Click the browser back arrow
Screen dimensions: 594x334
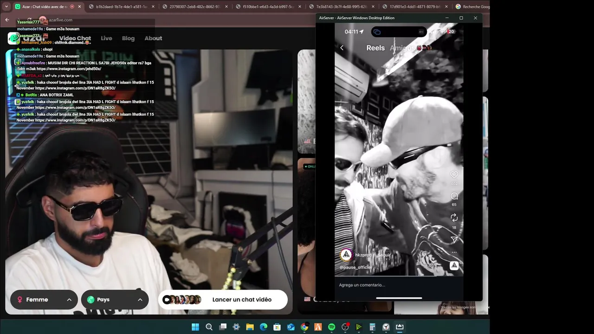(7, 19)
